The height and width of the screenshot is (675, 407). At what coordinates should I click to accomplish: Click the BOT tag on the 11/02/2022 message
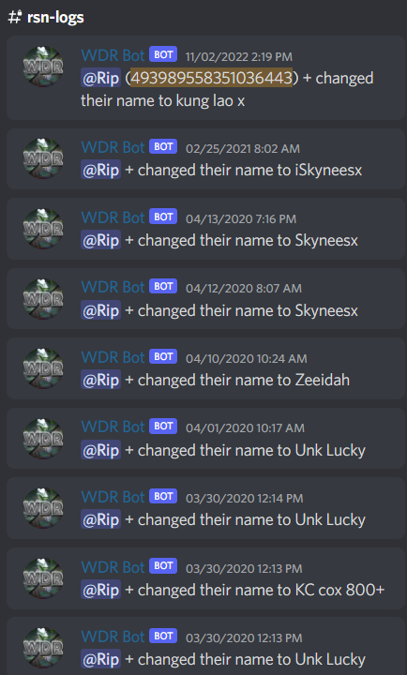(163, 54)
